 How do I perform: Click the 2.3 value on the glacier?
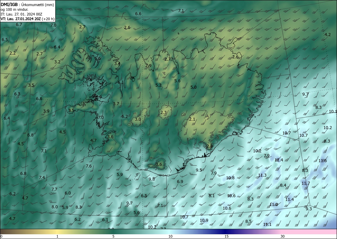[163, 112]
